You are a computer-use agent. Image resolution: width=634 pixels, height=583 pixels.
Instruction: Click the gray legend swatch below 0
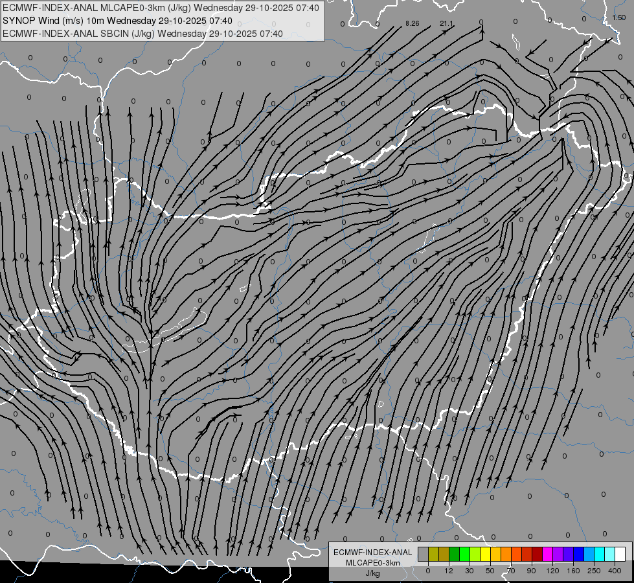(x=423, y=554)
